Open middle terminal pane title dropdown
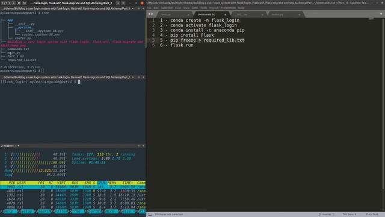The width and height of the screenshot is (385, 217). click(x=133, y=77)
